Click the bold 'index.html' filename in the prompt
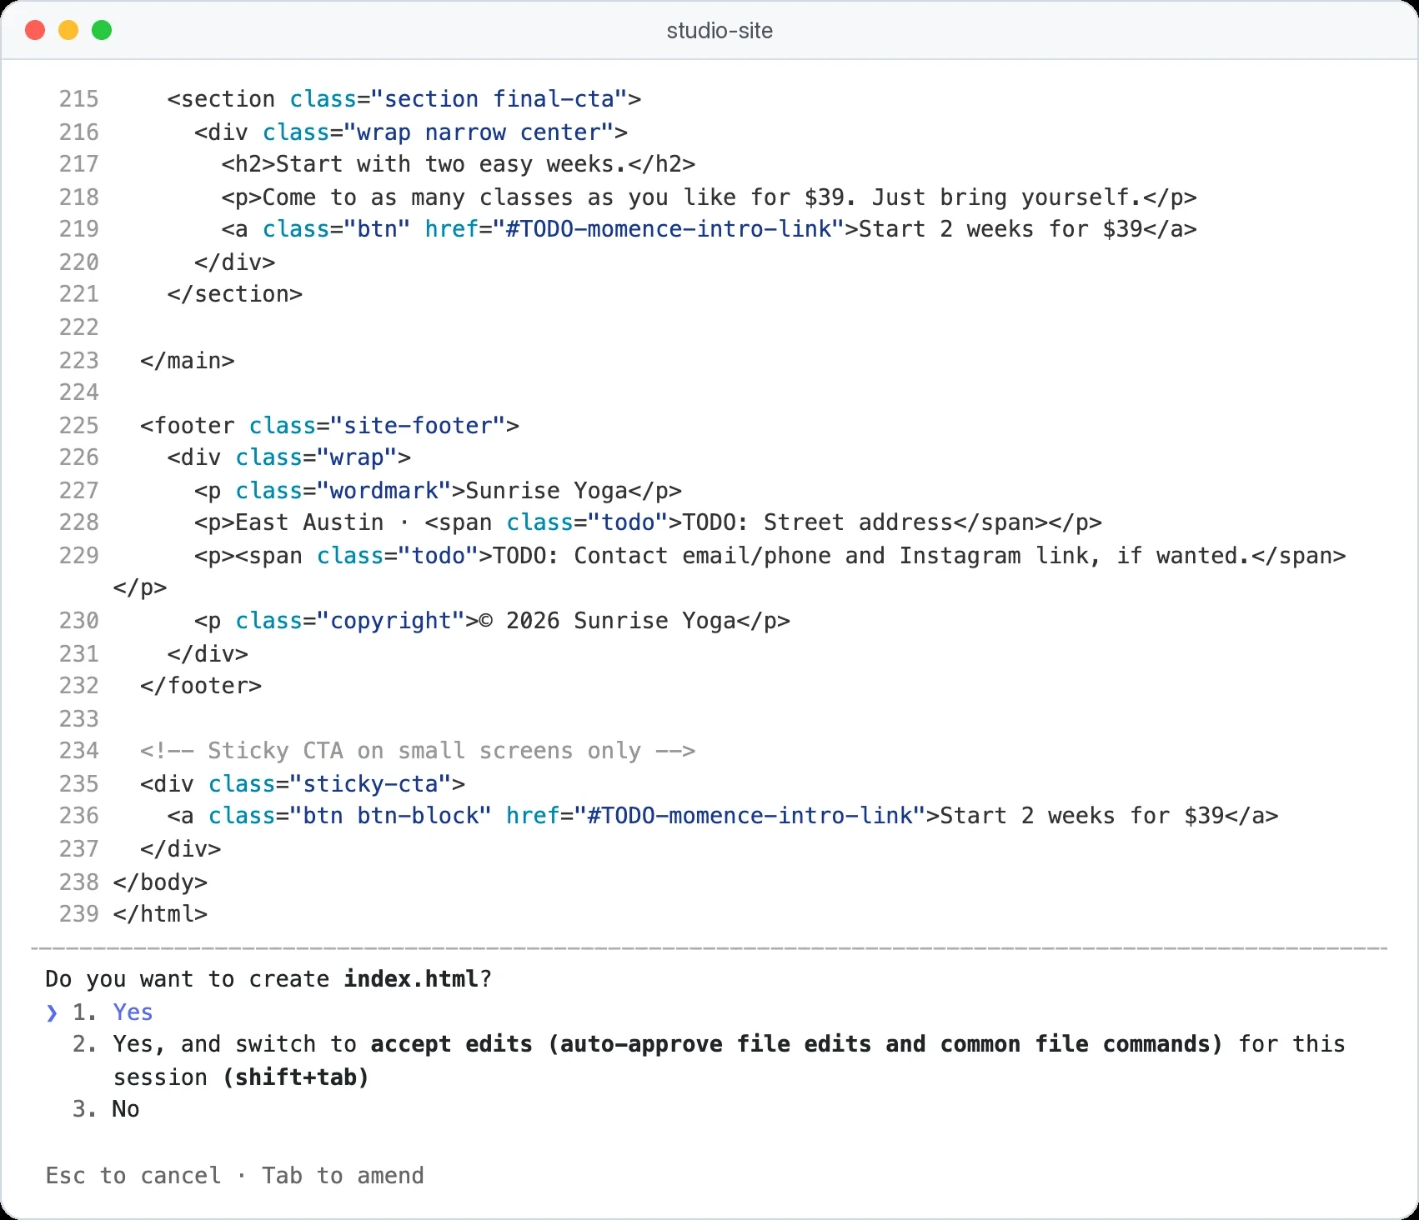1419x1220 pixels. 411,978
